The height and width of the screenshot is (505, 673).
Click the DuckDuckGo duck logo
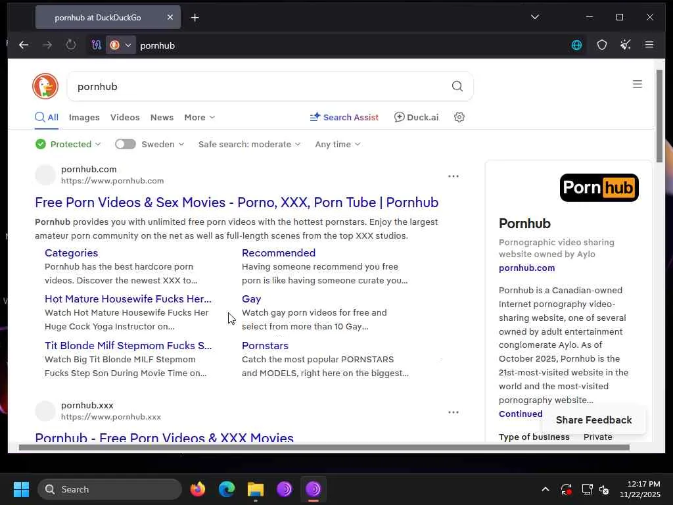point(45,86)
